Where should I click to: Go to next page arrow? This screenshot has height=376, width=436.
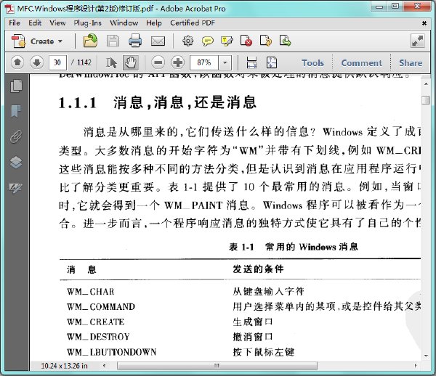[x=37, y=62]
